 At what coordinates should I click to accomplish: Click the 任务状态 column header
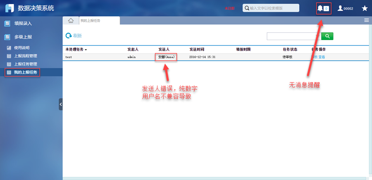(x=290, y=50)
